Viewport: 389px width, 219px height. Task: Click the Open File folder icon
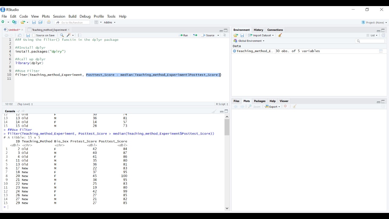[x=23, y=22]
